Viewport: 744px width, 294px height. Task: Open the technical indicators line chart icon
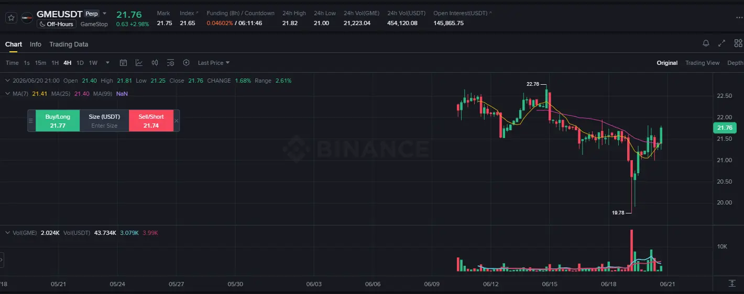(x=139, y=63)
